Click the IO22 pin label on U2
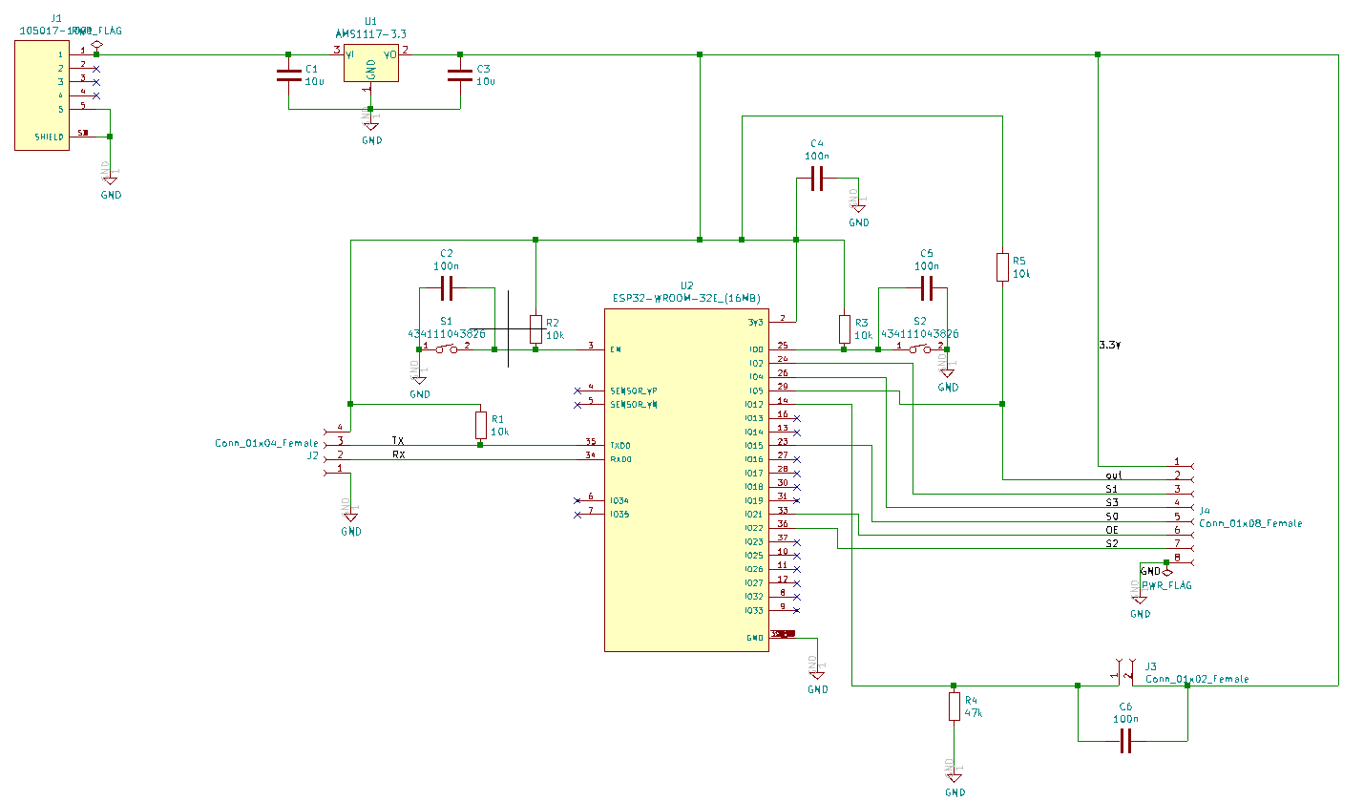Screen dimensions: 1364x802 pos(754,528)
